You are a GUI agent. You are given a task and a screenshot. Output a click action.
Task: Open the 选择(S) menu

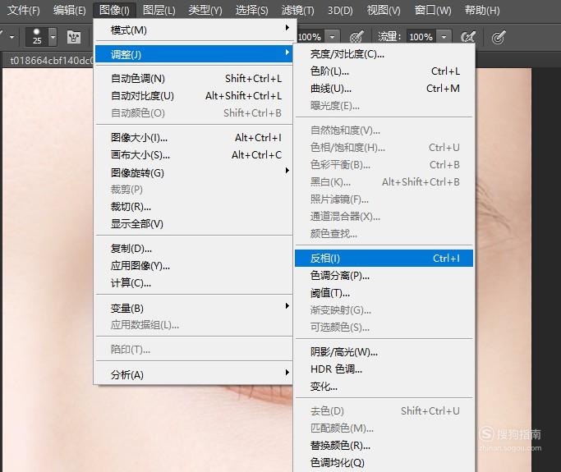click(251, 10)
